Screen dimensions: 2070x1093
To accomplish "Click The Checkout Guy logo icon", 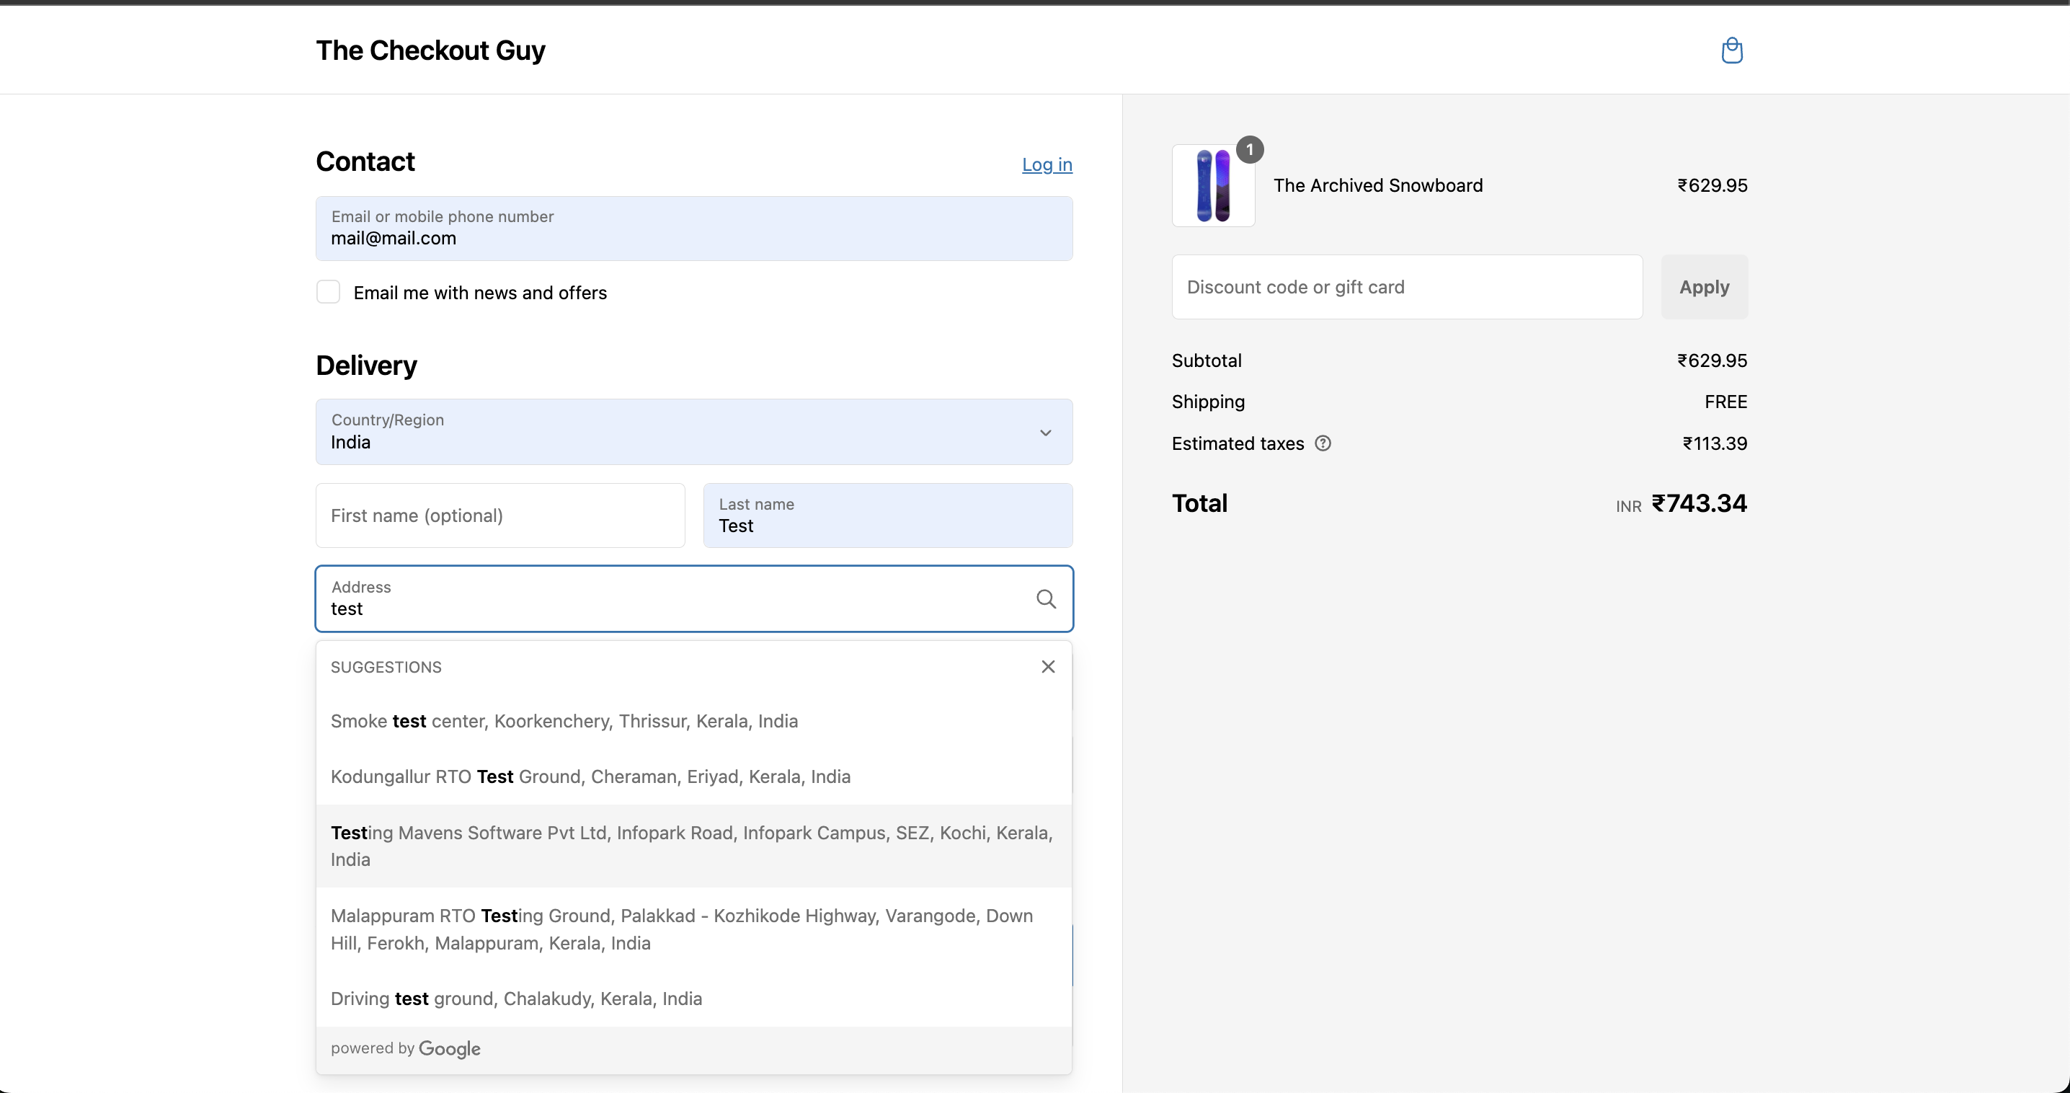I will tap(1731, 49).
